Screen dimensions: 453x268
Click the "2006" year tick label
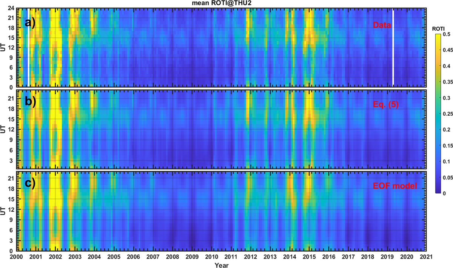click(x=134, y=257)
